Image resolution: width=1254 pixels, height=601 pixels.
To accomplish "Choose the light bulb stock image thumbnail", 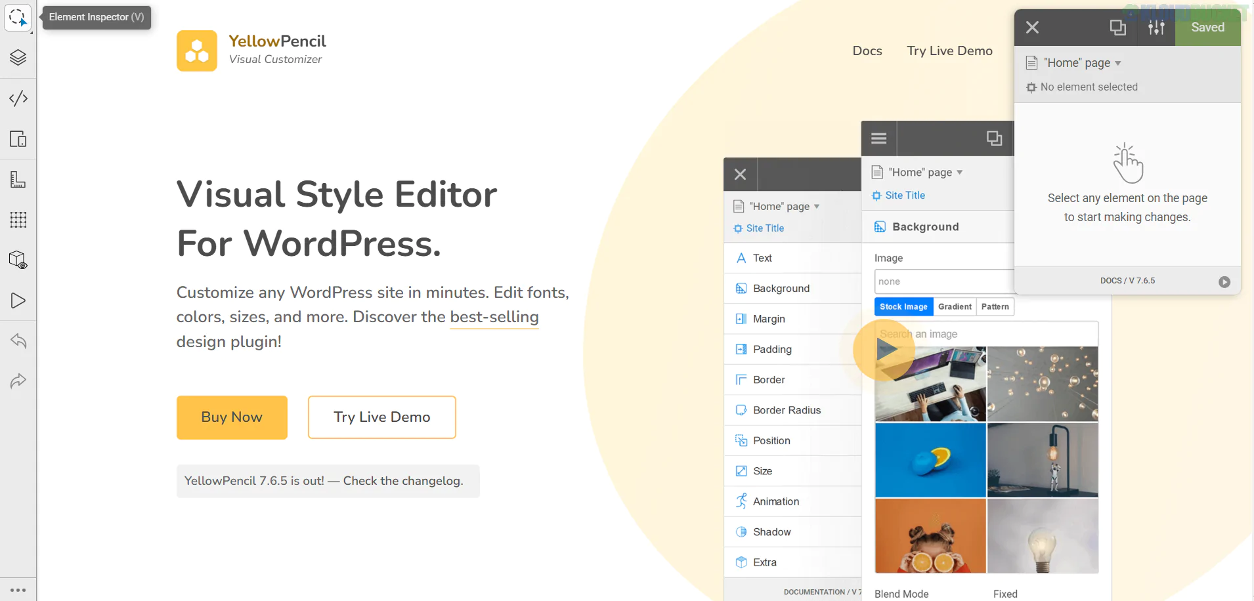I will (1043, 536).
